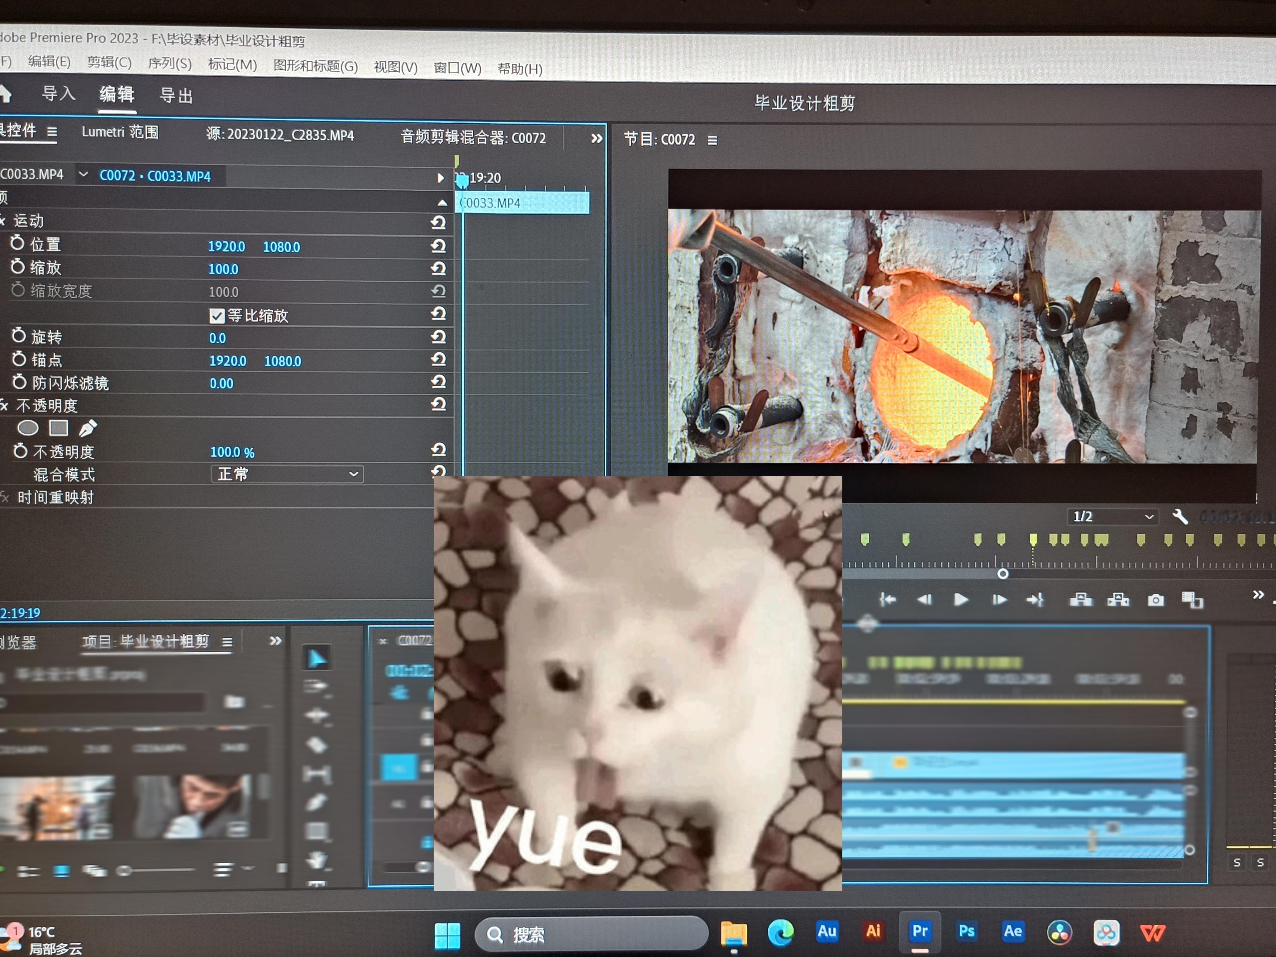Create a 4-point polygon opacity mask

tap(58, 428)
